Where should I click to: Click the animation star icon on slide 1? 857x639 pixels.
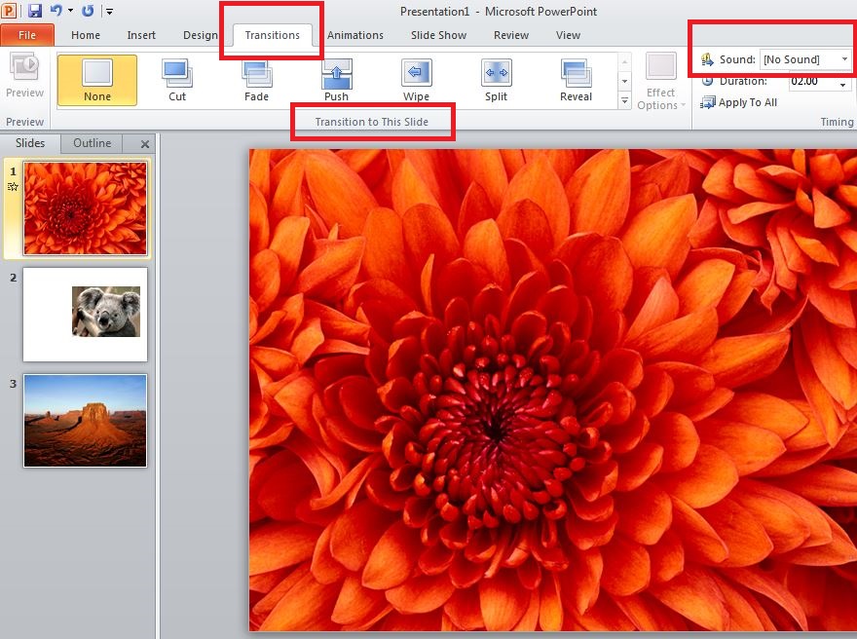pos(13,187)
